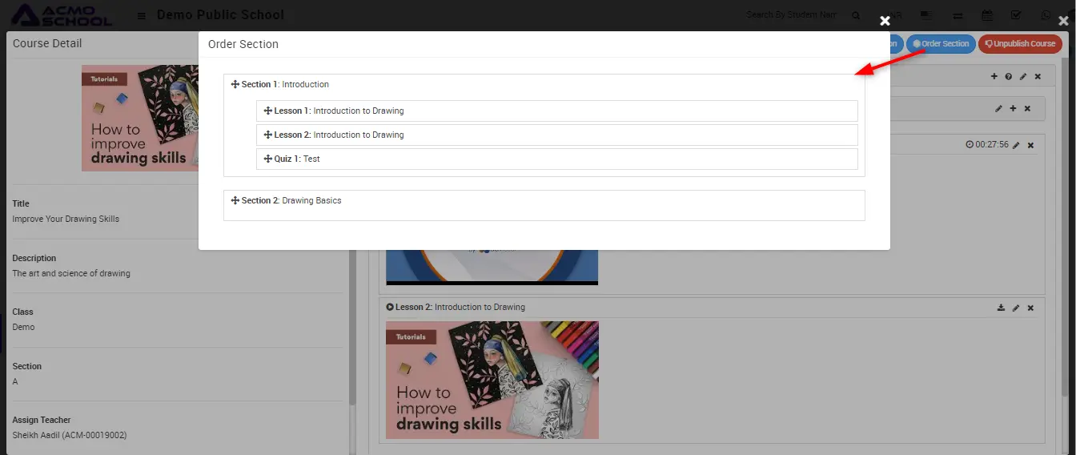Click the Search By Student Name field
This screenshot has width=1076, height=455.
click(x=791, y=15)
